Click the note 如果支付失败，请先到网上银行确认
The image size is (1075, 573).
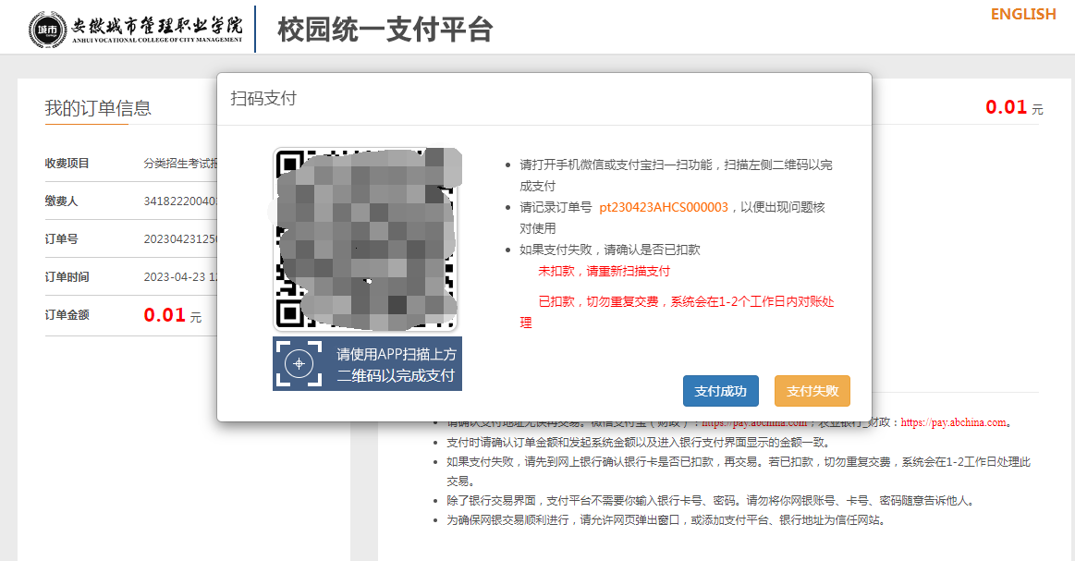[739, 470]
